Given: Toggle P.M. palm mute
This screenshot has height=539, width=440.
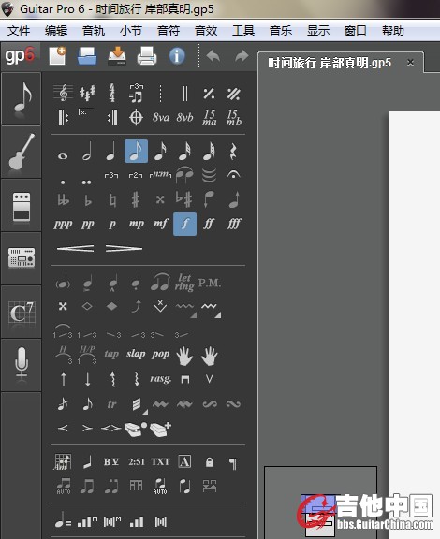Looking at the screenshot, I should coord(209,283).
